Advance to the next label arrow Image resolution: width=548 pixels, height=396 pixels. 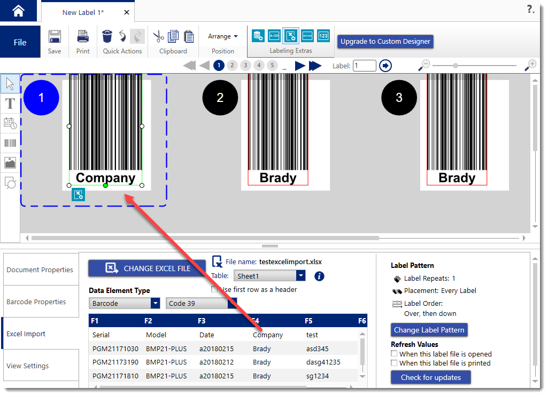coord(300,66)
